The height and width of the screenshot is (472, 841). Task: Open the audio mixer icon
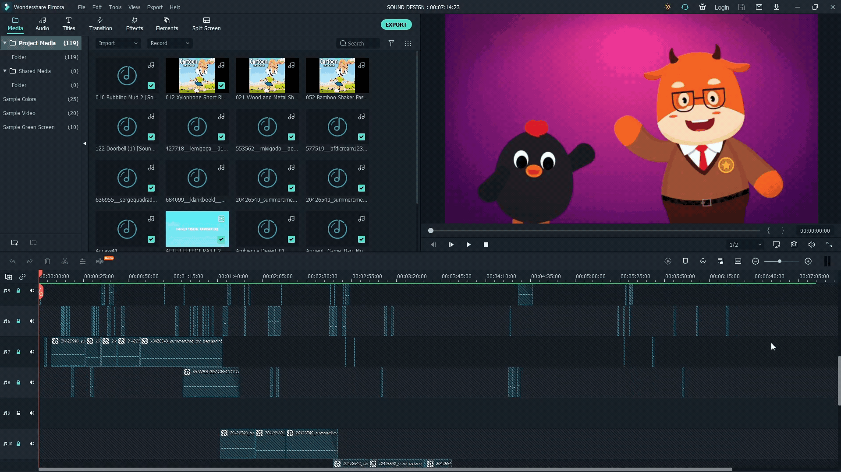pyautogui.click(x=720, y=261)
